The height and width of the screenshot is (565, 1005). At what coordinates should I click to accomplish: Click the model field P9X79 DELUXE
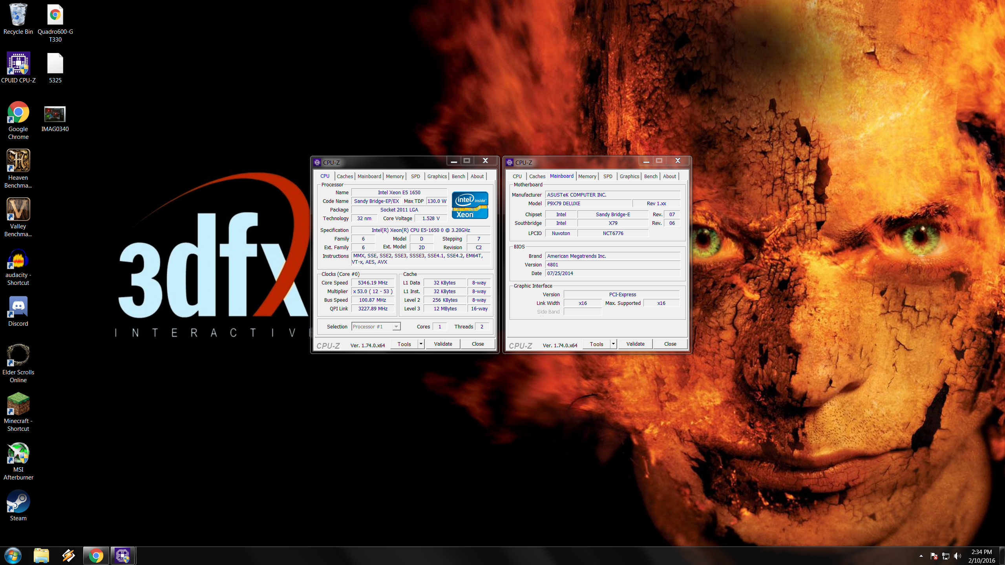(588, 203)
